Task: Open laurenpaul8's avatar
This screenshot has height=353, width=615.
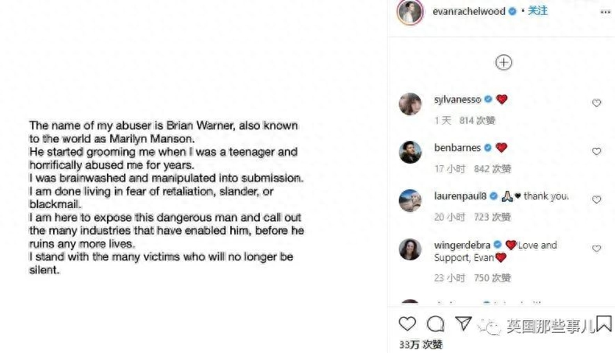Action: pos(411,201)
